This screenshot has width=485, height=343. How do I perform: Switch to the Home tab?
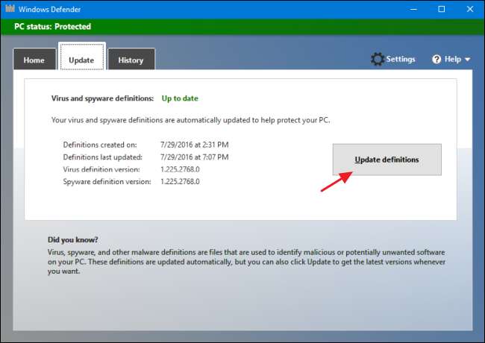pos(34,60)
